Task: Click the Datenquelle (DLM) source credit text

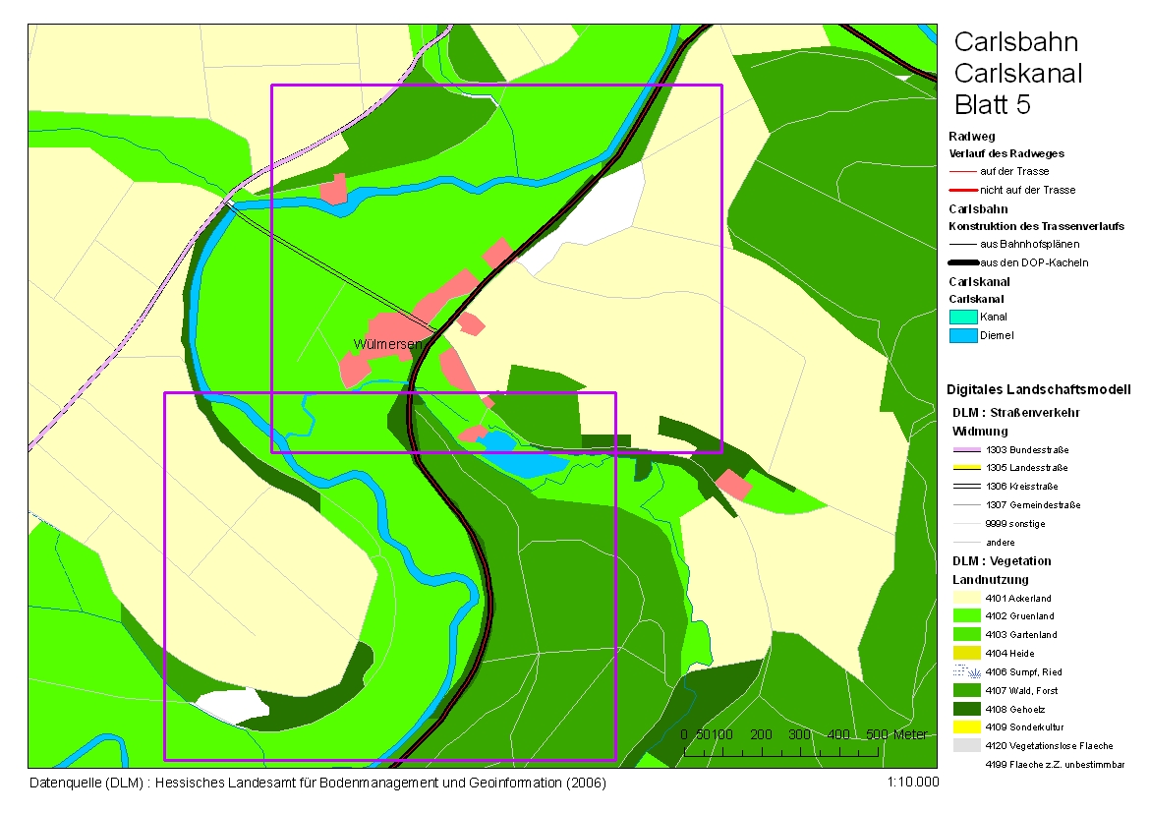Action: (318, 784)
